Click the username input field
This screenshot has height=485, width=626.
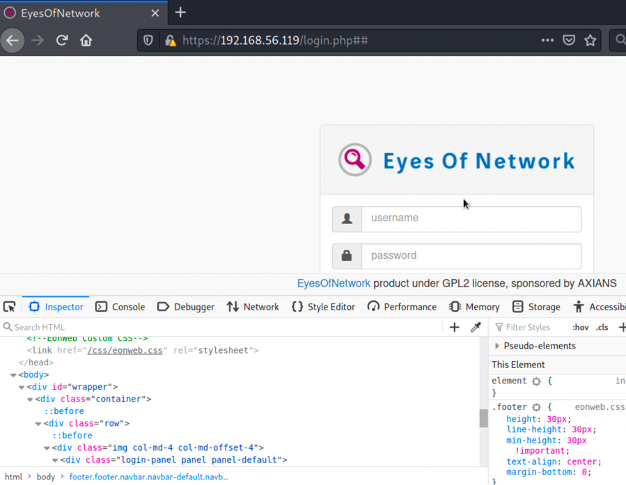[x=471, y=218]
